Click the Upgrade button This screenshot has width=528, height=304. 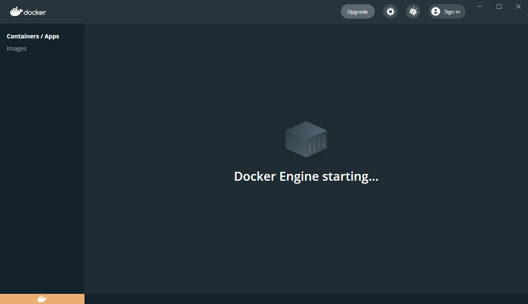[358, 11]
